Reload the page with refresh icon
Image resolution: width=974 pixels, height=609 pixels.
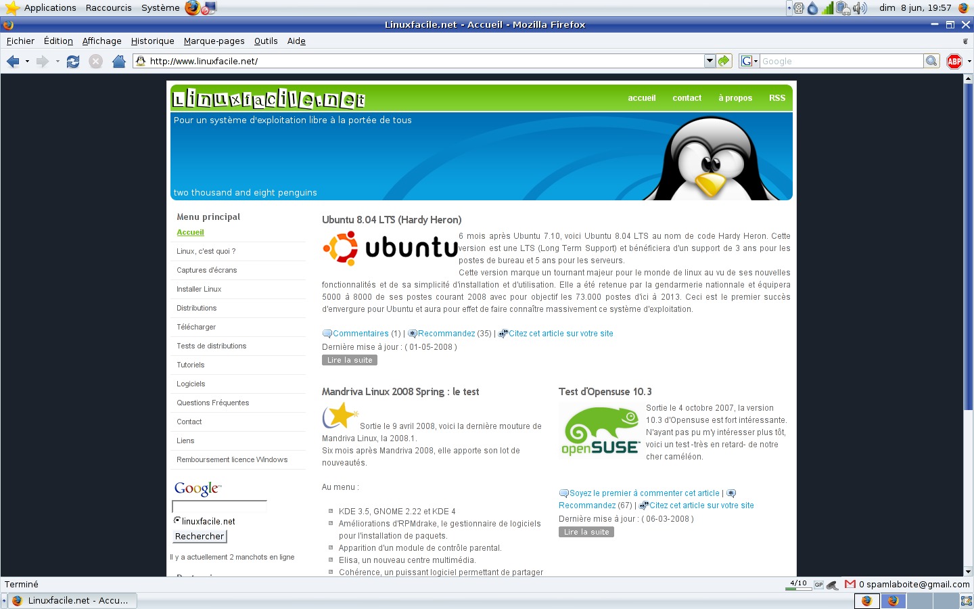73,62
